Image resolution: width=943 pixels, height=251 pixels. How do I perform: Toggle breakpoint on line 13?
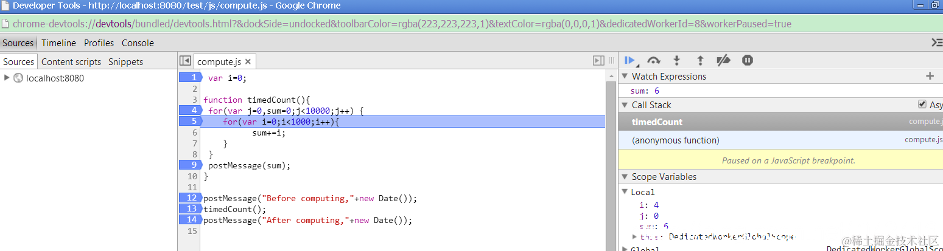click(190, 208)
